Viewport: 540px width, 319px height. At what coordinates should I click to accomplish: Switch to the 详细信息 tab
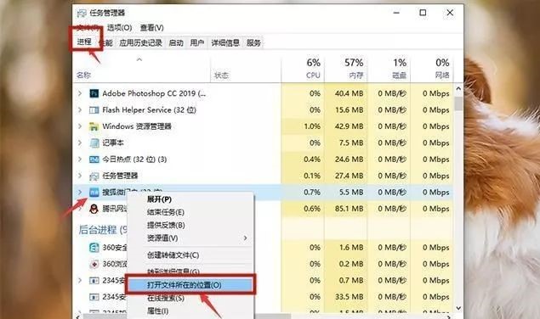[x=225, y=43]
